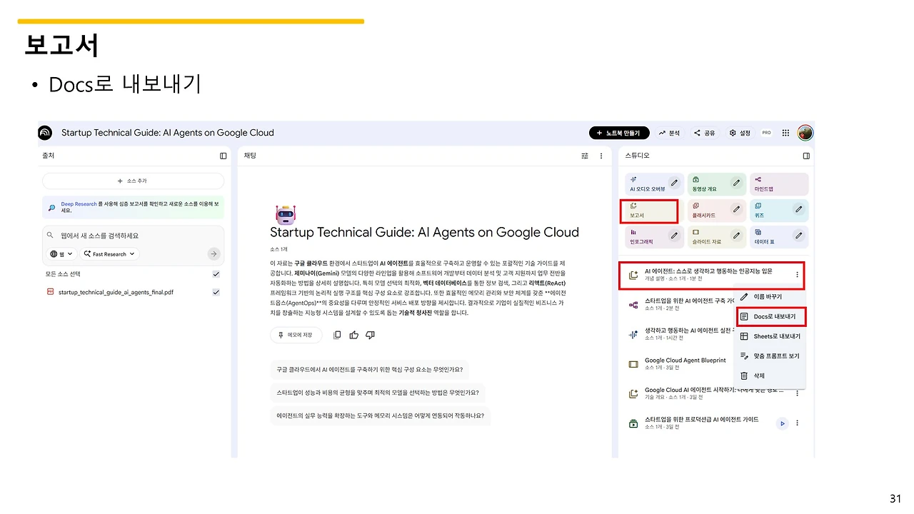Open the Fast Research mode dropdown
Image resolution: width=914 pixels, height=514 pixels.
[109, 253]
